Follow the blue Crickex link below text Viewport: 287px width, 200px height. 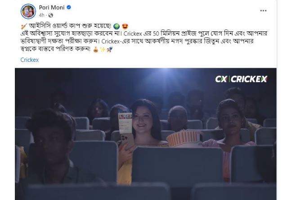coord(30,60)
